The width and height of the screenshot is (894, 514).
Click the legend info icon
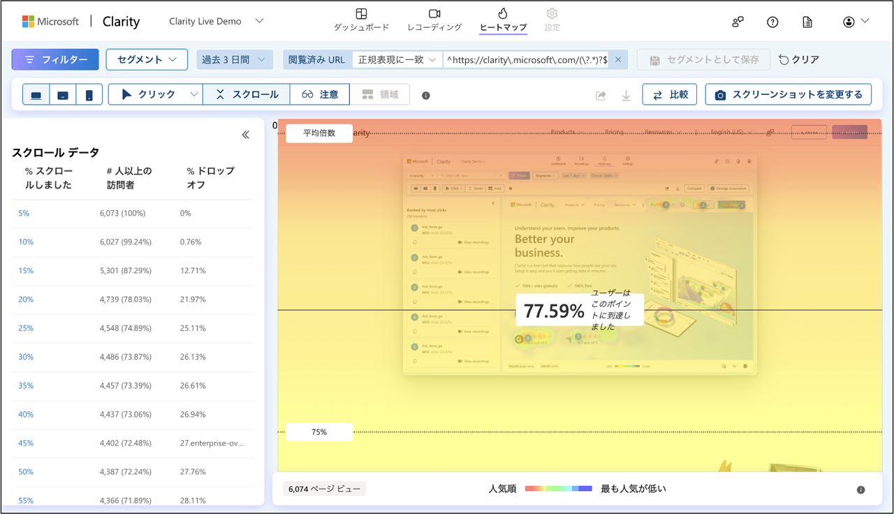tap(860, 490)
